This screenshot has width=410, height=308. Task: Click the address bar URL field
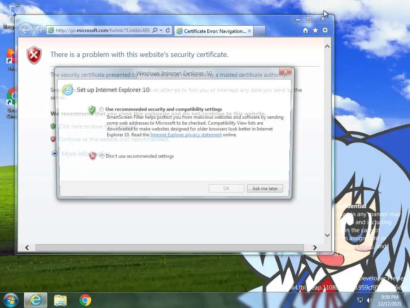coord(103,30)
